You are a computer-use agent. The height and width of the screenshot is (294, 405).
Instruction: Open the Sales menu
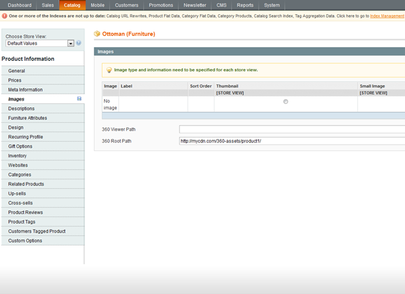(47, 5)
